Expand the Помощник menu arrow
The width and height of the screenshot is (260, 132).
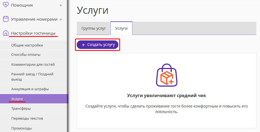(x=61, y=5)
